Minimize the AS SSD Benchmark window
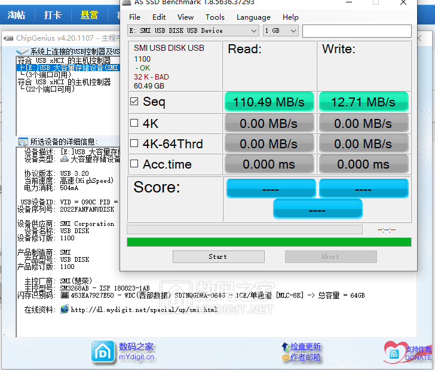Image resolution: width=435 pixels, height=370 pixels. [349, 2]
